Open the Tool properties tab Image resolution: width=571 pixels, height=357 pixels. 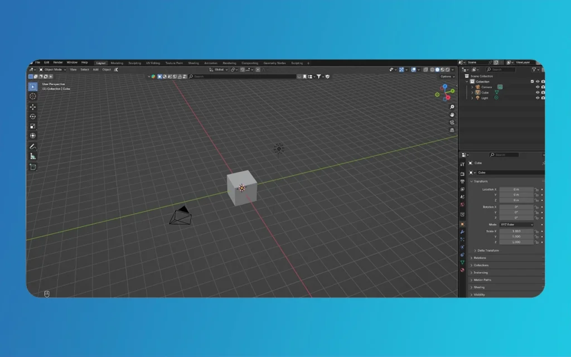click(462, 165)
